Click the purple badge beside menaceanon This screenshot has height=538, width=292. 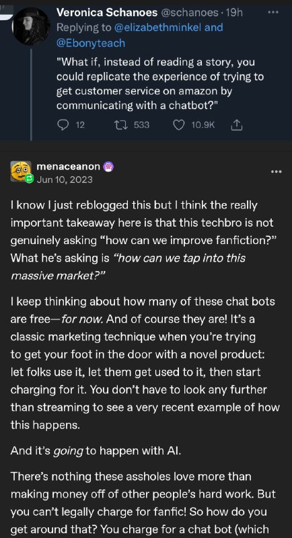click(108, 167)
